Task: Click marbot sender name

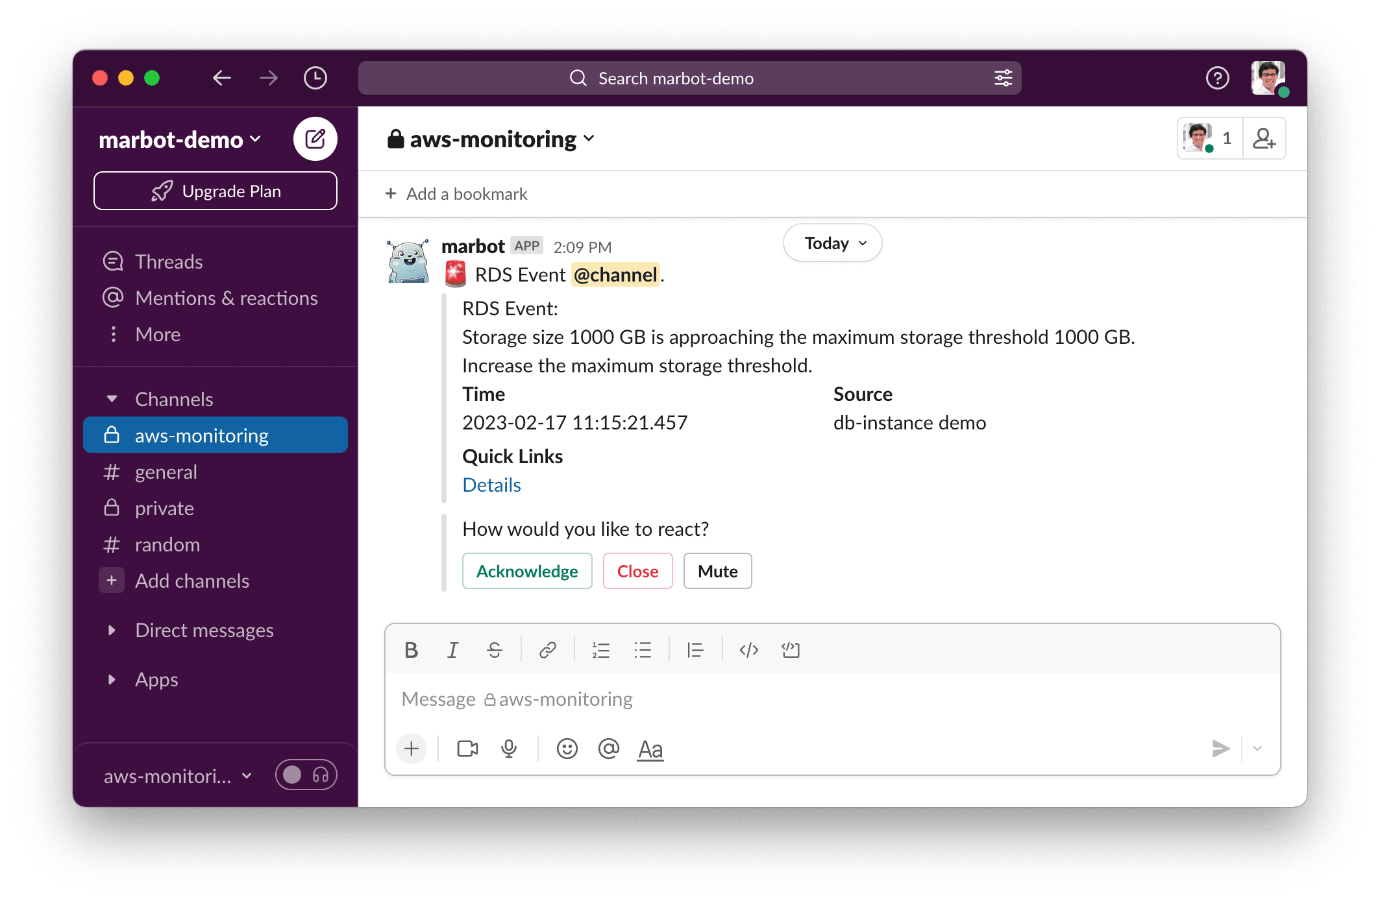Action: click(x=473, y=247)
